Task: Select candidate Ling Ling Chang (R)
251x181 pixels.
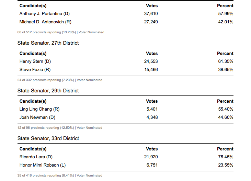Action: click(39, 109)
